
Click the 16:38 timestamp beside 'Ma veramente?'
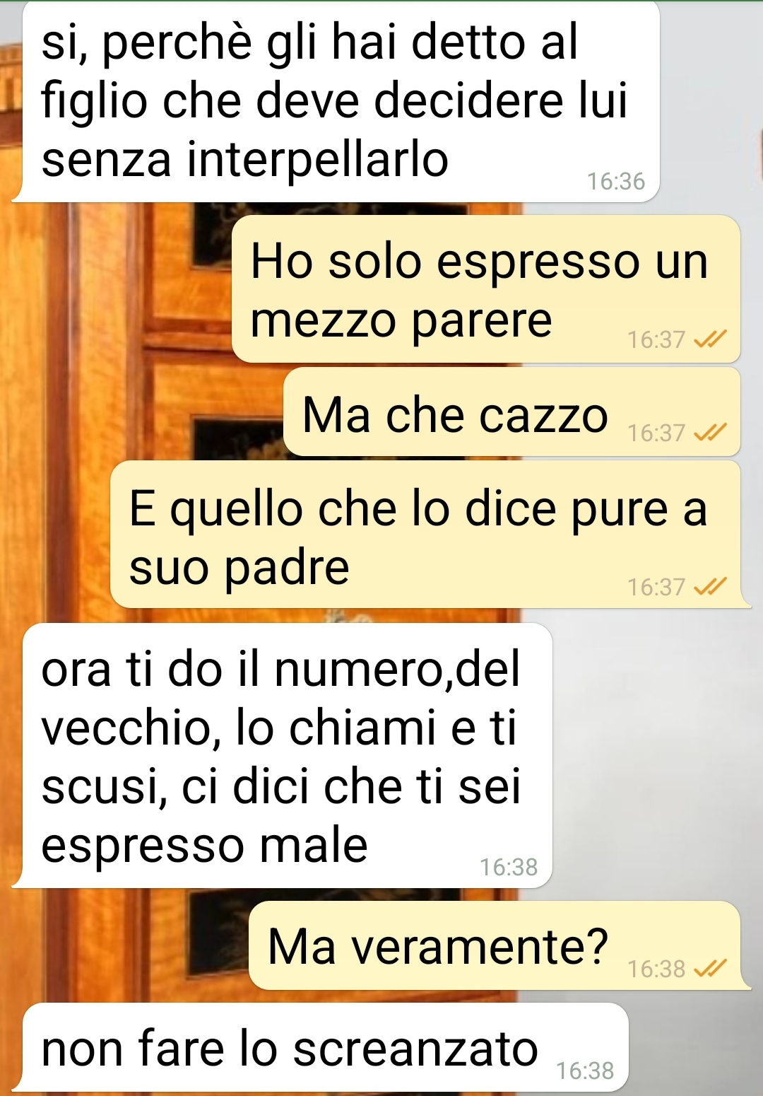coord(656,969)
